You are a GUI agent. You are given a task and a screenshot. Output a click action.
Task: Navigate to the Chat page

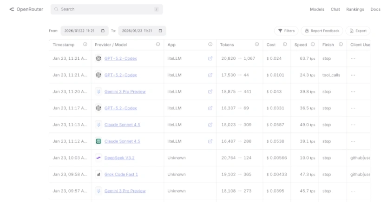(x=335, y=9)
